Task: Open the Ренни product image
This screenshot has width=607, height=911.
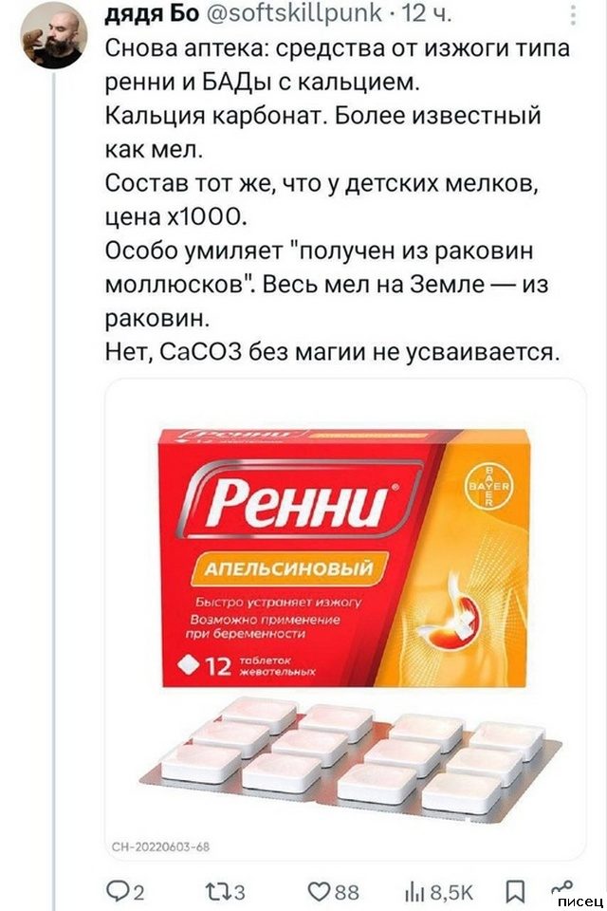Action: coord(345,620)
